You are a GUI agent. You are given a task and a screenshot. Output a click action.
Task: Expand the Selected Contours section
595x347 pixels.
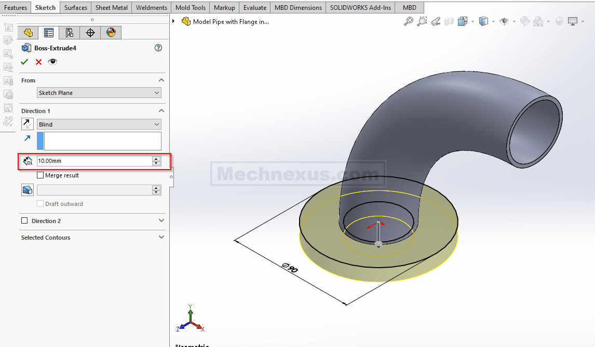coord(161,237)
